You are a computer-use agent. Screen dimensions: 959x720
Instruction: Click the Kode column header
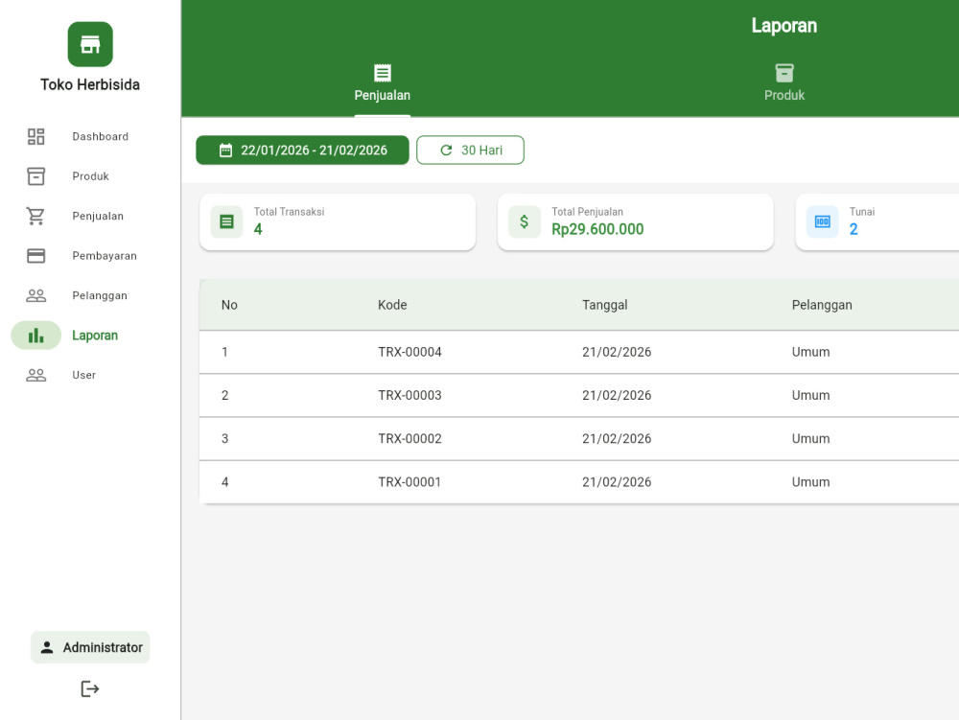pyautogui.click(x=392, y=305)
